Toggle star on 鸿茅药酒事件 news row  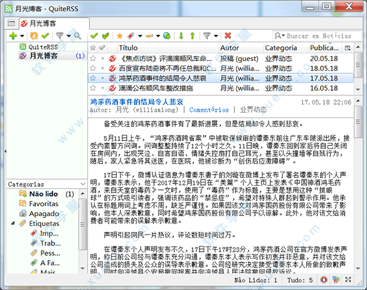[93, 78]
